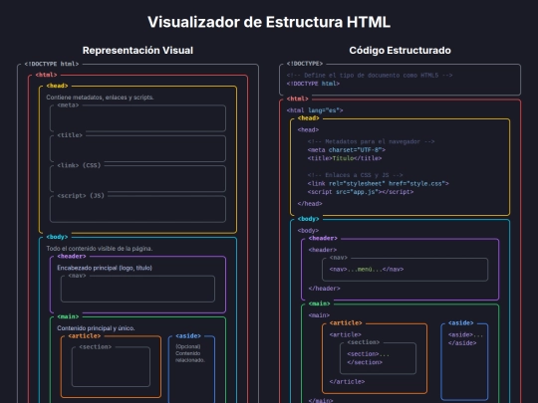Click the aside text Opcional Contenido relacionado
This screenshot has height=403, width=538.
click(x=190, y=353)
